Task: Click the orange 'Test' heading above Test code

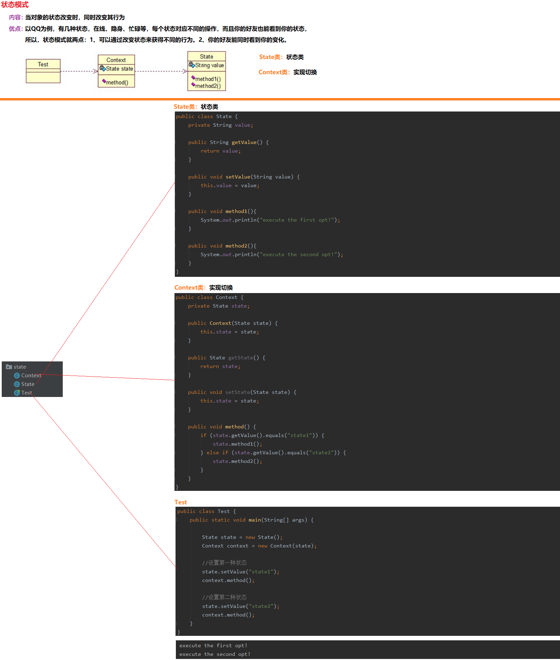Action: pos(180,502)
